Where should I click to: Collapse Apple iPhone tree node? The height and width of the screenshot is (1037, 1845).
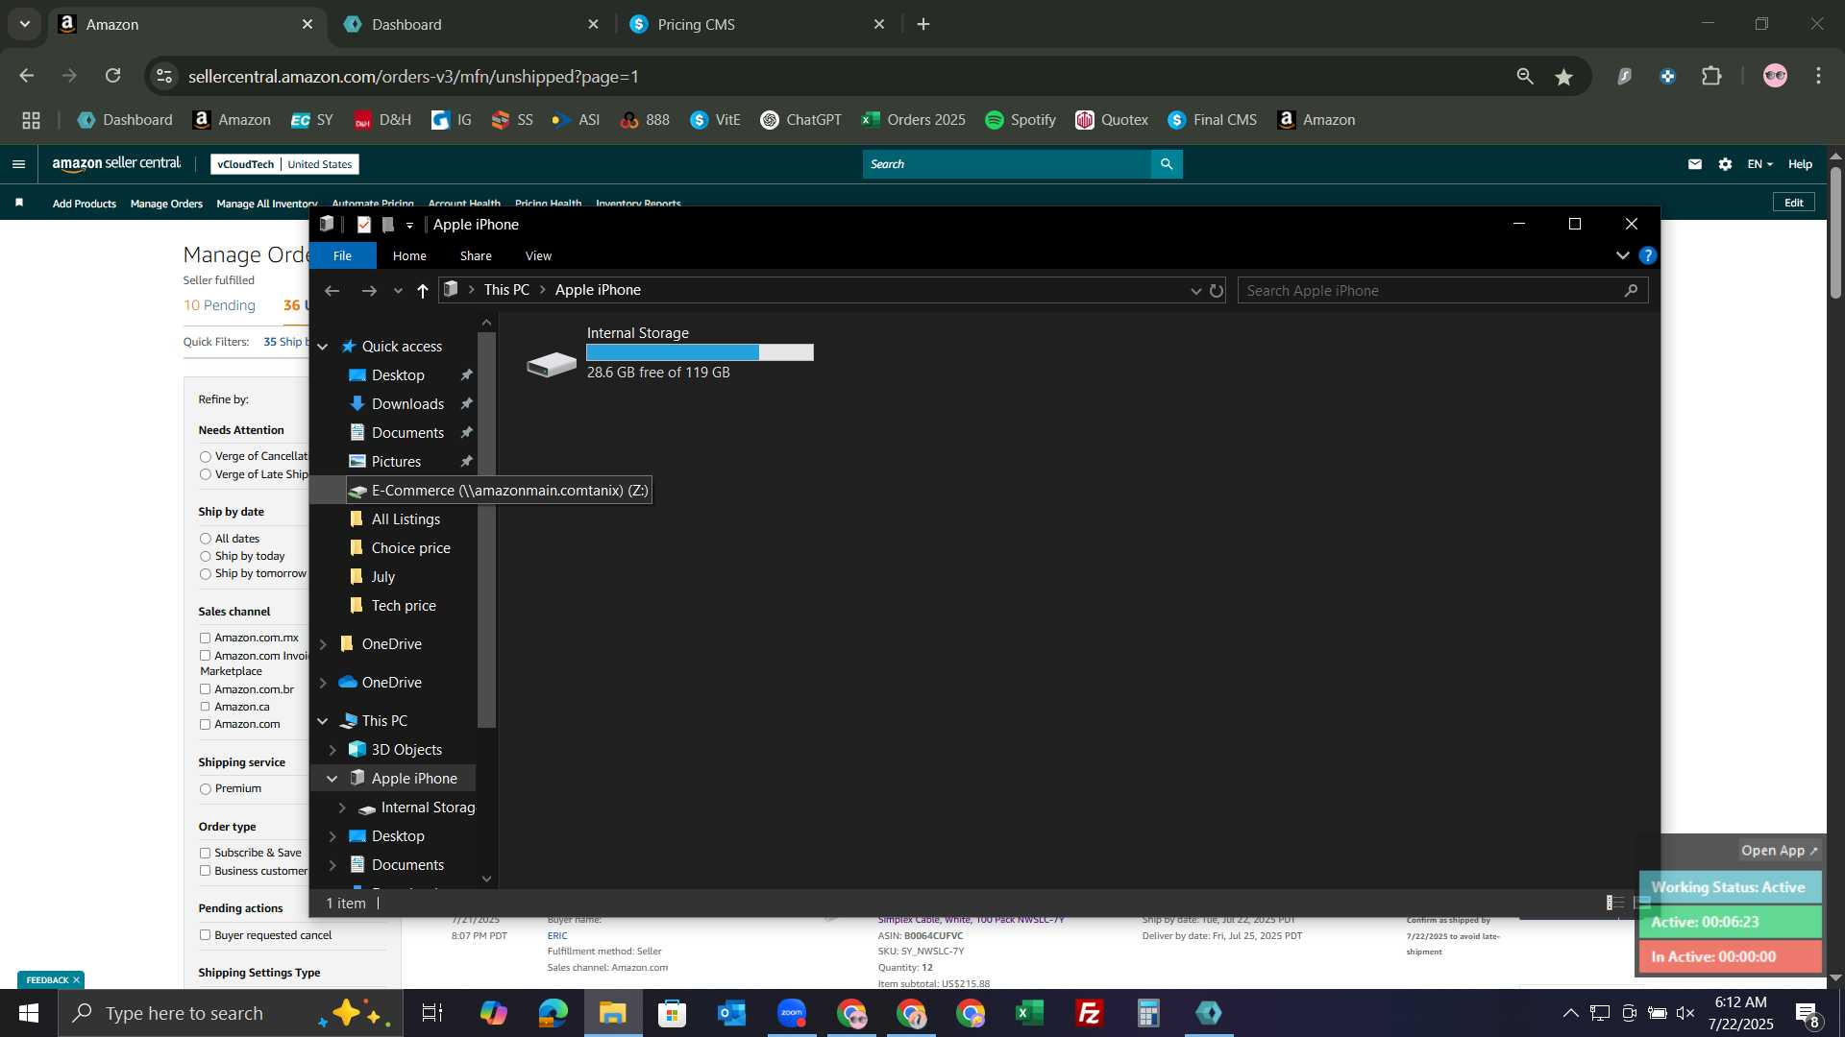pyautogui.click(x=332, y=779)
